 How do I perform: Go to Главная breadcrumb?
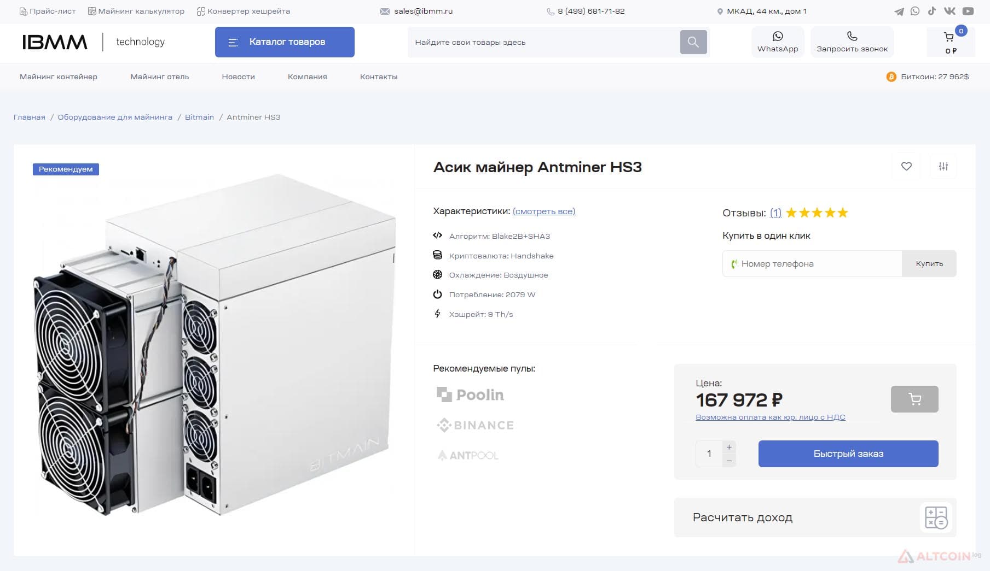pyautogui.click(x=30, y=117)
